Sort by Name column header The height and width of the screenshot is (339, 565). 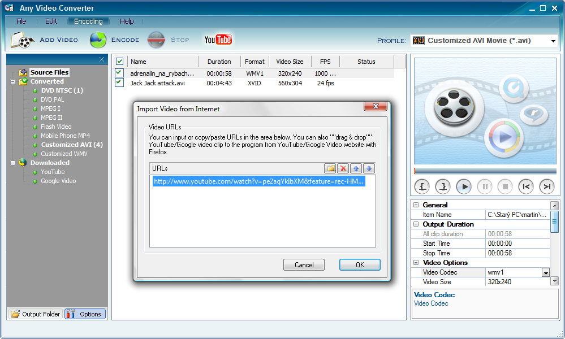tap(163, 62)
